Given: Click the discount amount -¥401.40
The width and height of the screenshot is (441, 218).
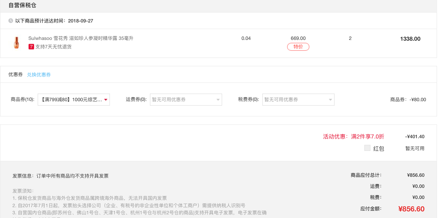Looking at the screenshot, I should pos(415,137).
